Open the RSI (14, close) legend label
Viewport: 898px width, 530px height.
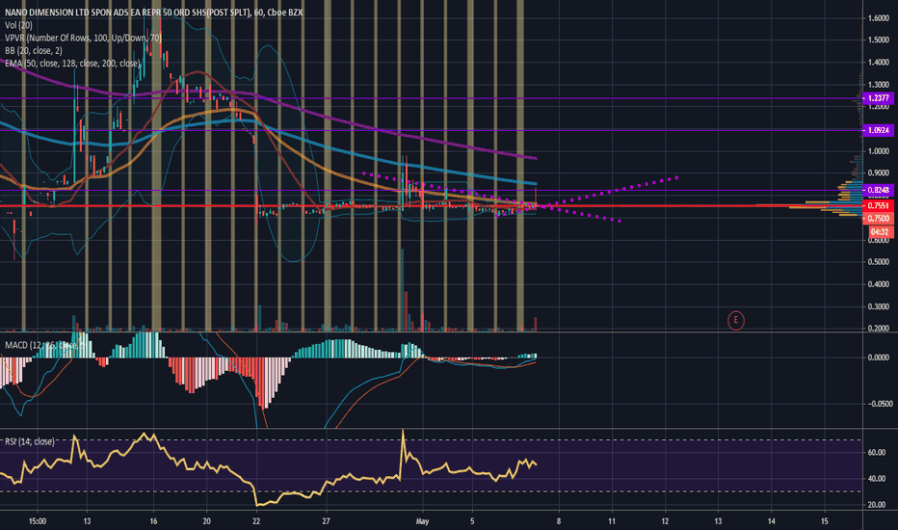click(30, 441)
